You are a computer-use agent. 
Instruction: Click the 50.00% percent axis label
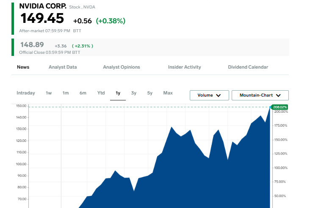[x=280, y=196]
